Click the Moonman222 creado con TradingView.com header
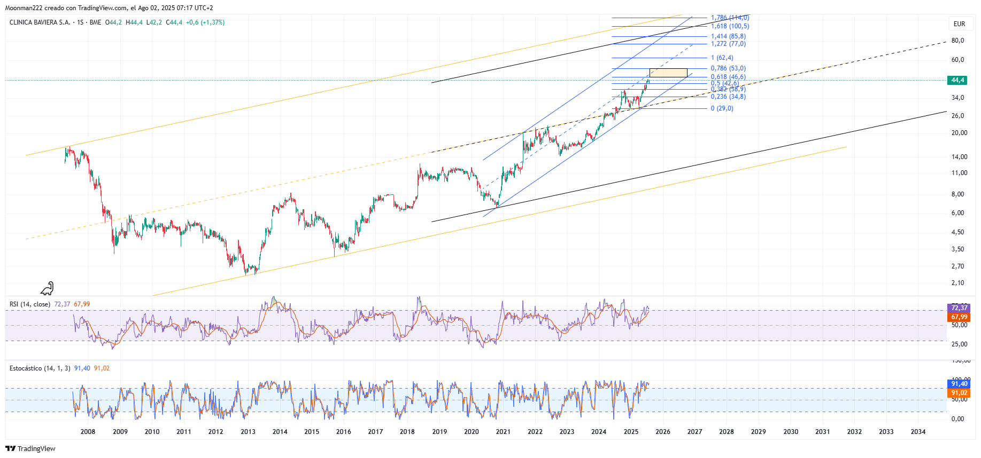 point(109,8)
